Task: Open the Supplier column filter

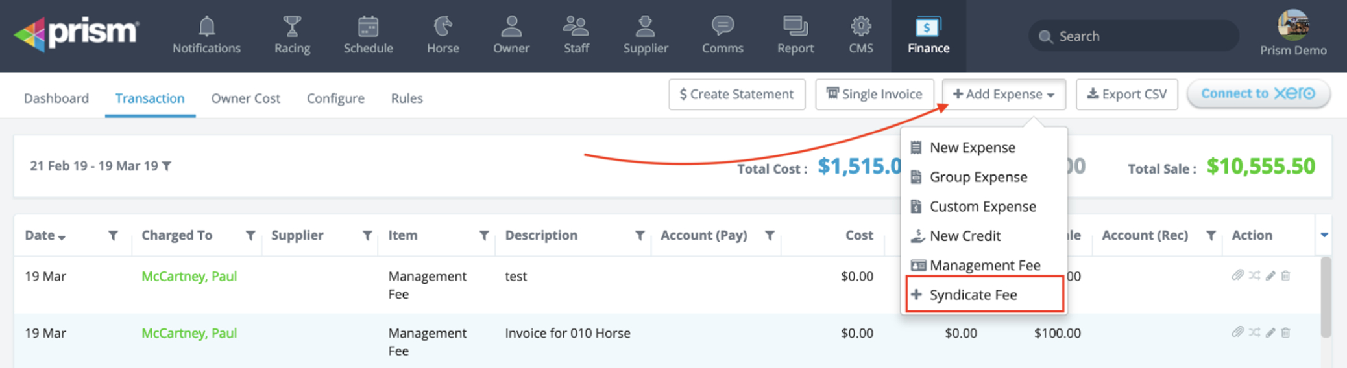Action: [367, 236]
